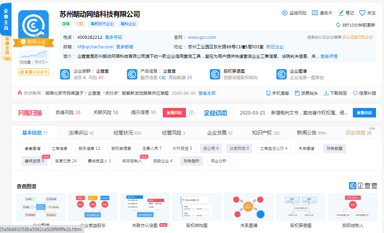The height and width of the screenshot is (233, 384).
Task: Select the 同业分析 sub-tab
Action: [x=219, y=161]
